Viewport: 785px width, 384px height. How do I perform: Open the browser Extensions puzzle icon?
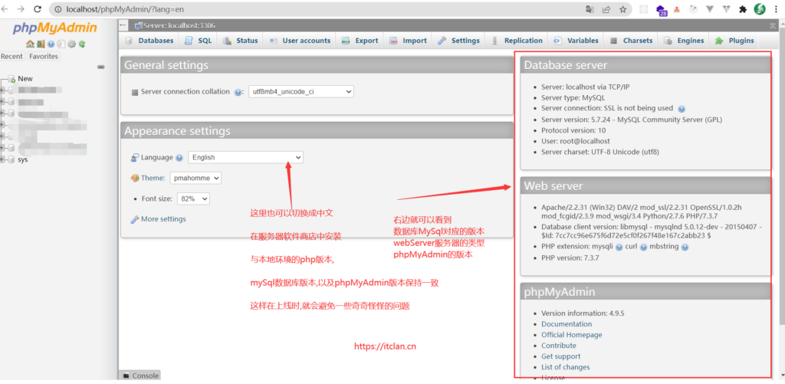743,9
